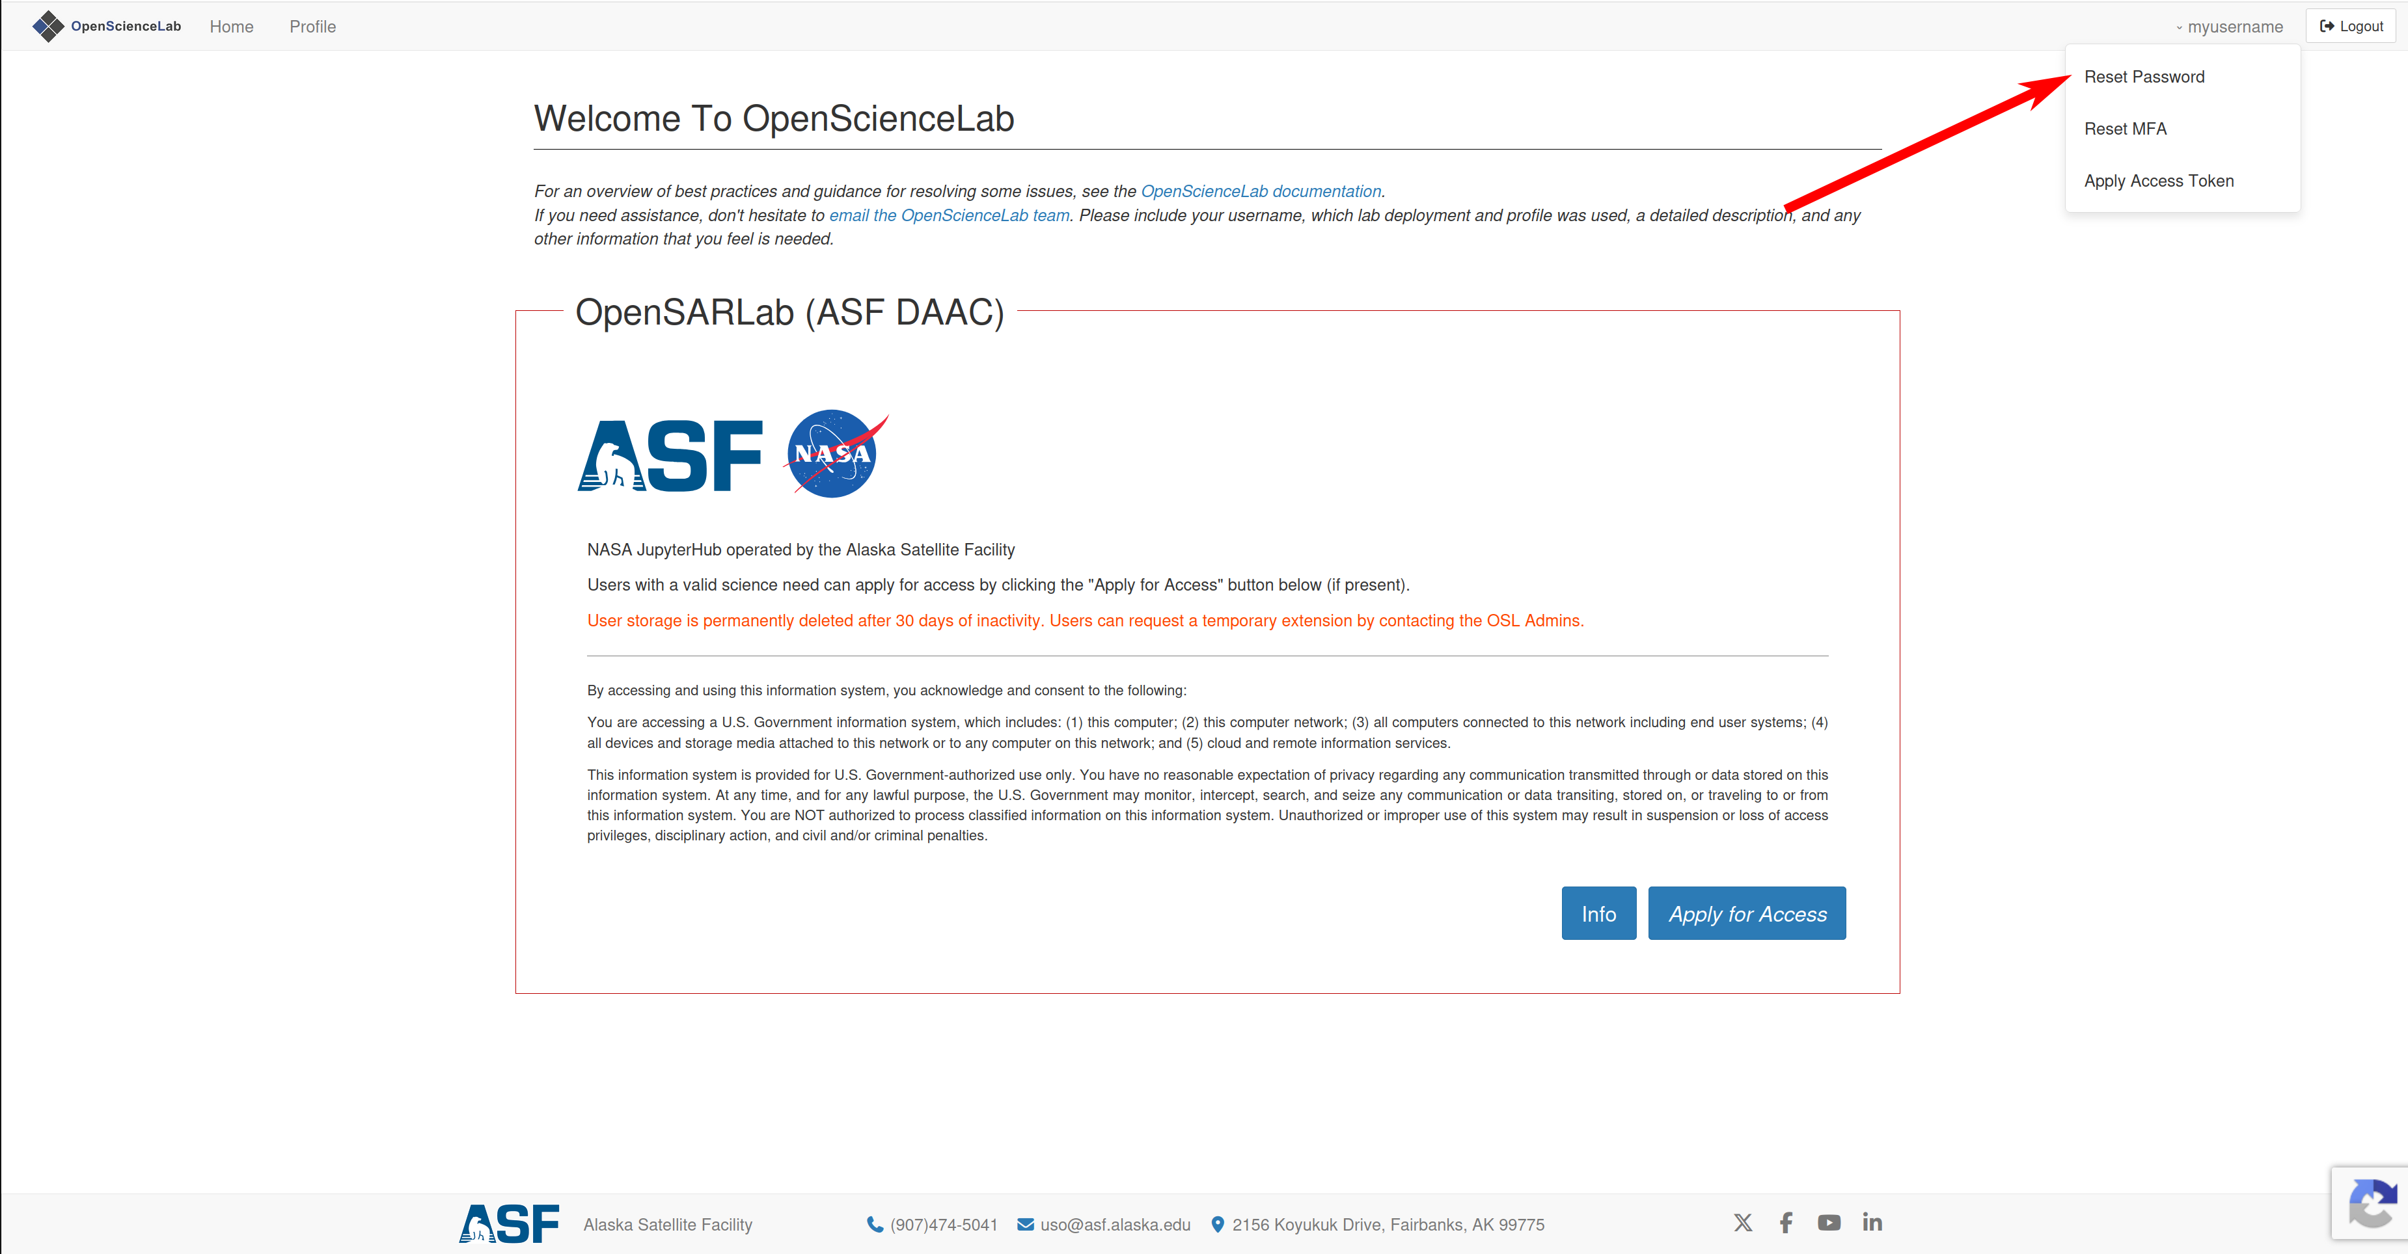The height and width of the screenshot is (1254, 2408).
Task: Select Reset Password from the menu
Action: pos(2144,77)
